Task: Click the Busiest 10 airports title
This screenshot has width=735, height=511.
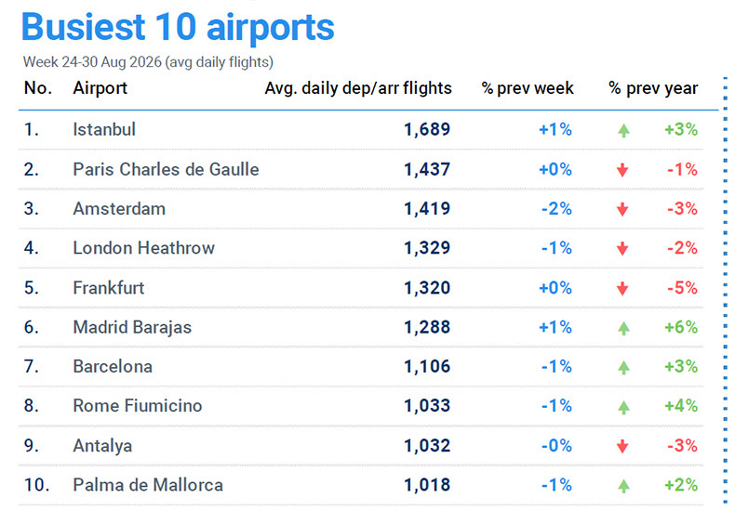Action: point(178,27)
